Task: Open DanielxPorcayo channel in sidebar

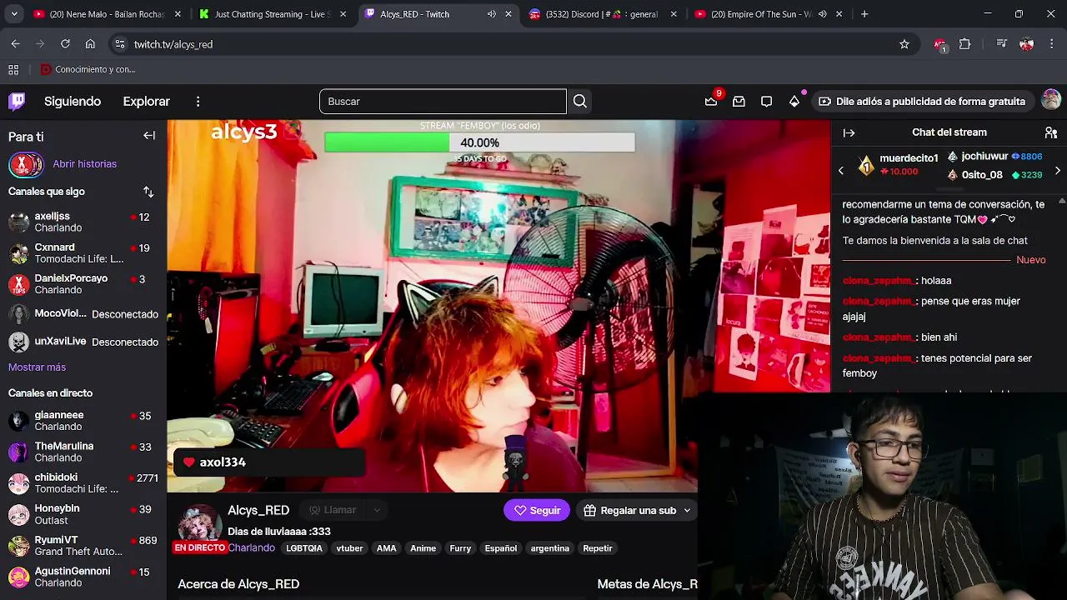Action: coord(83,284)
